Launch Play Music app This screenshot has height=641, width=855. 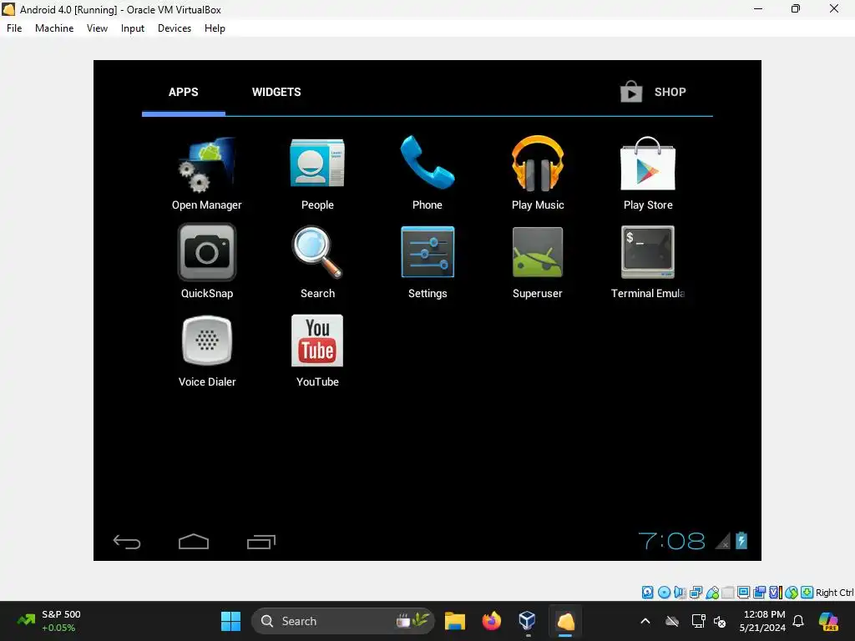click(538, 174)
